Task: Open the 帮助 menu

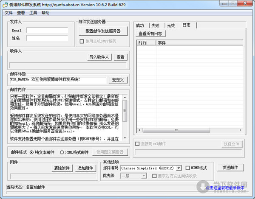Action: point(45,13)
